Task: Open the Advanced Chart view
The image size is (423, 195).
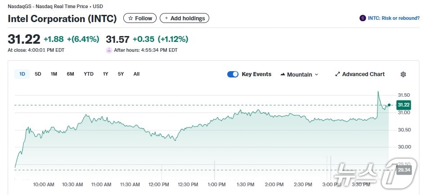Action: pyautogui.click(x=363, y=74)
